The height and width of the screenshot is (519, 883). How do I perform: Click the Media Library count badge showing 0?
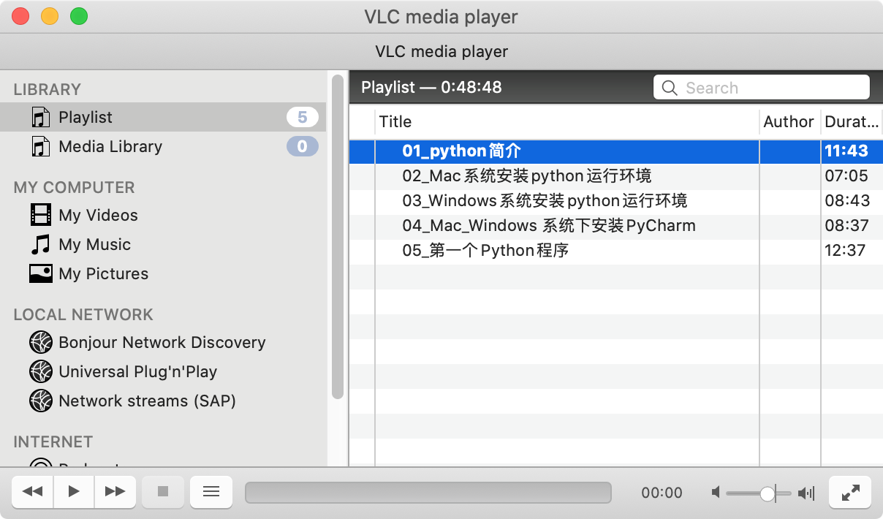[302, 146]
